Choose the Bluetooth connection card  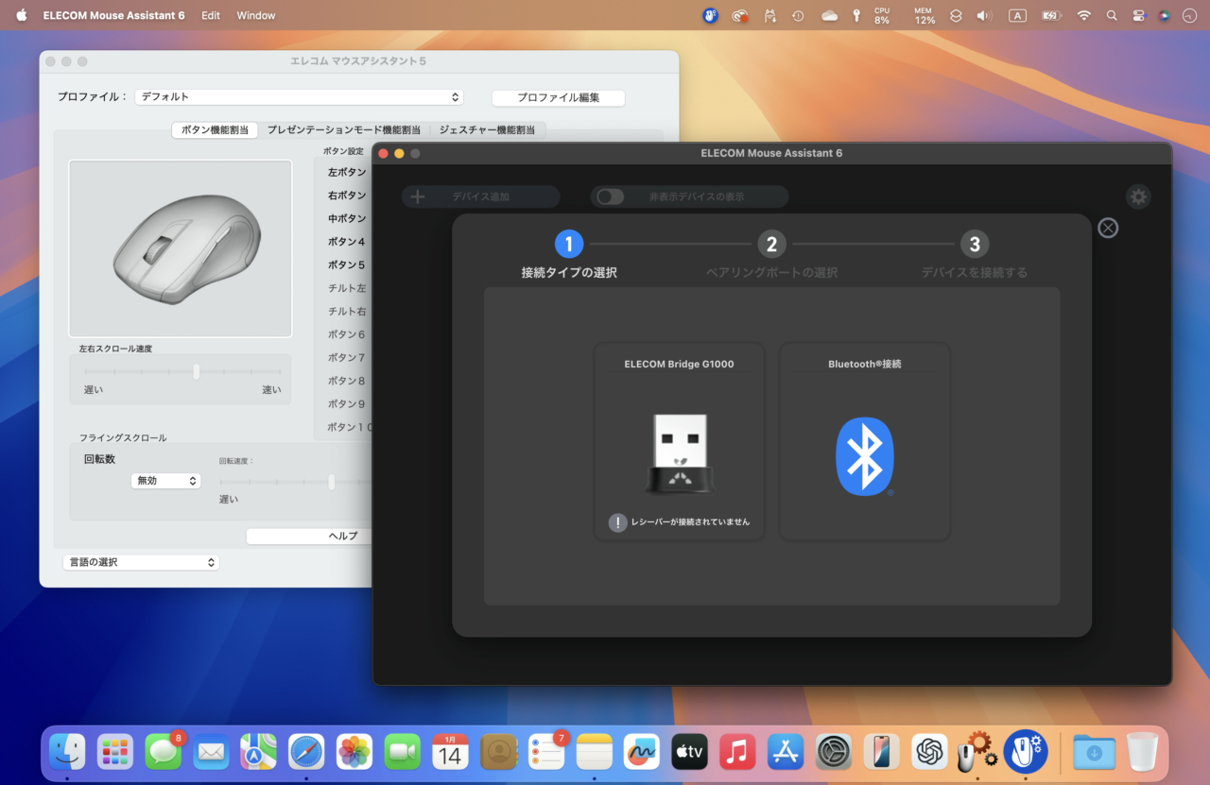(864, 441)
